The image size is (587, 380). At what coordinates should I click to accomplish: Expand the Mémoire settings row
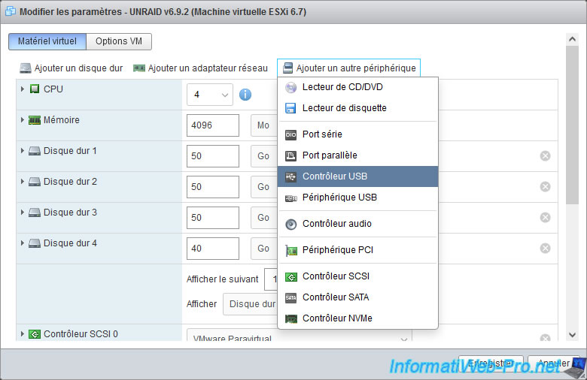coord(23,120)
